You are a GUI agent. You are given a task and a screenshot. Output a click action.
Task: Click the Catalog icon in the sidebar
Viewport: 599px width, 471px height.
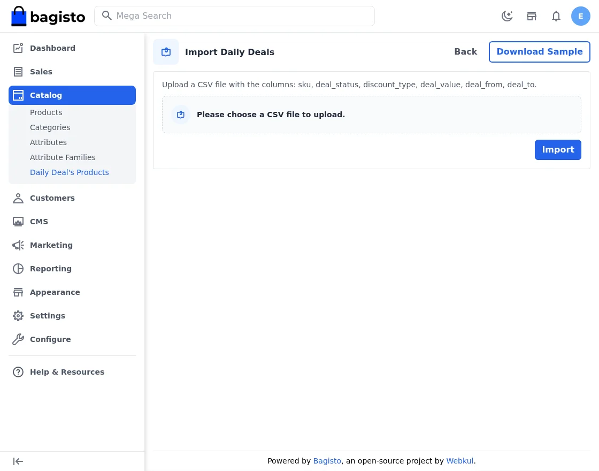[x=18, y=95]
